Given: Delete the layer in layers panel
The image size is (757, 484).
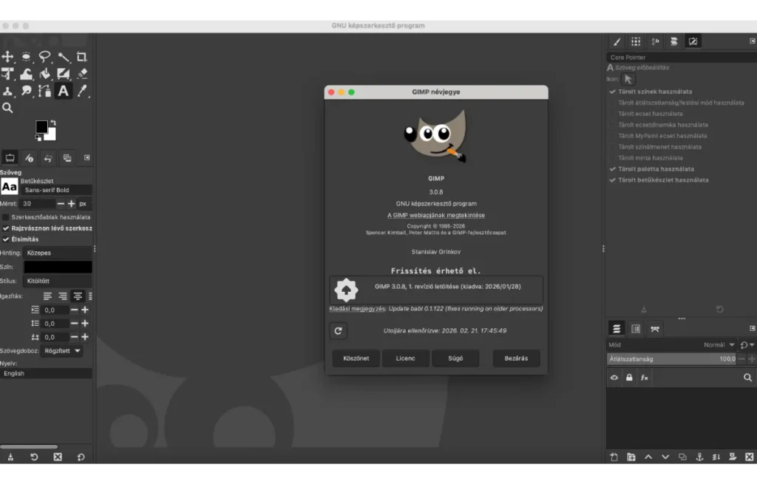Looking at the screenshot, I should click(x=750, y=457).
